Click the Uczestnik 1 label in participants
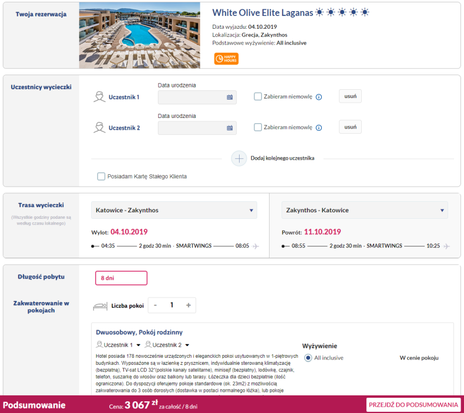This screenshot has height=413, width=464. point(124,97)
